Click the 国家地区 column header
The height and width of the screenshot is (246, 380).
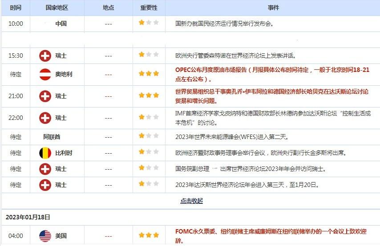coord(57,8)
